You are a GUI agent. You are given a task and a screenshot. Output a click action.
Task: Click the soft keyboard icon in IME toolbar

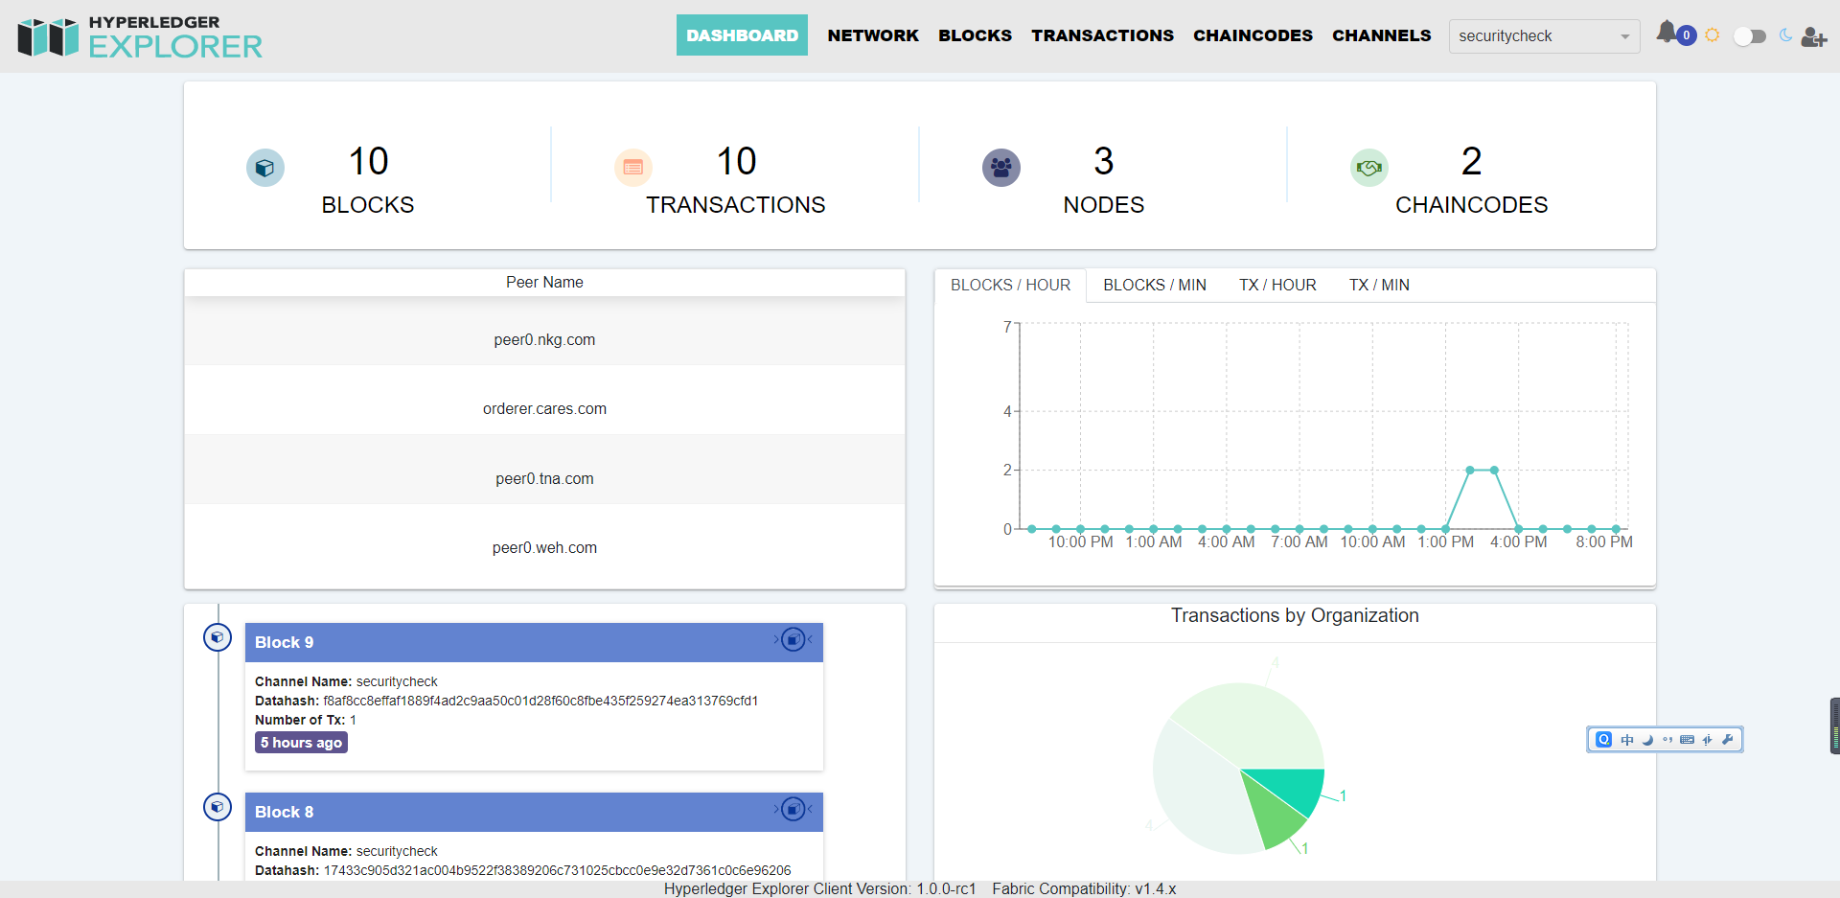click(x=1687, y=739)
